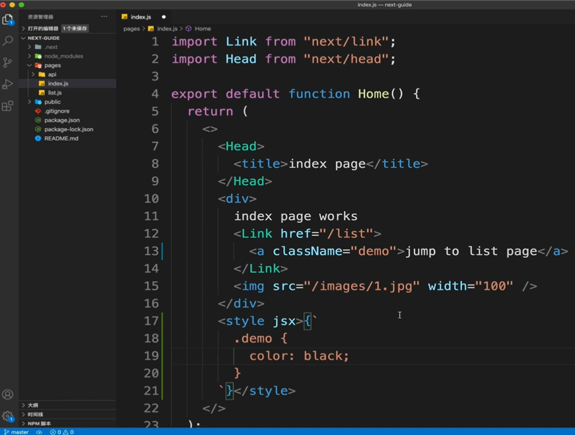Click the "next/head" import string
The image size is (575, 435).
[346, 59]
